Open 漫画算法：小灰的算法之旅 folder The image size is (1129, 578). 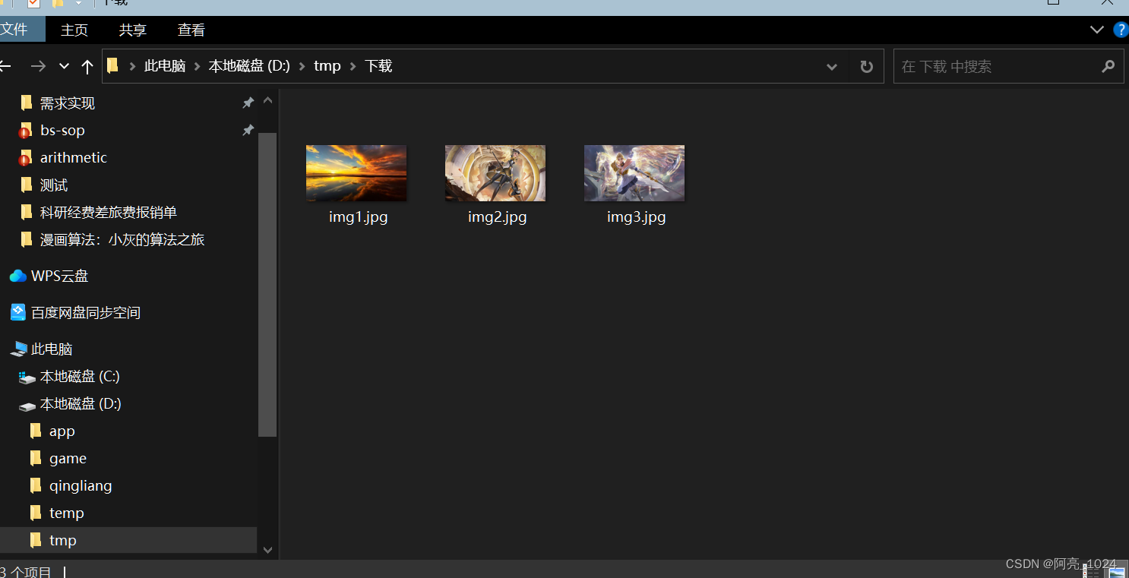(x=122, y=239)
